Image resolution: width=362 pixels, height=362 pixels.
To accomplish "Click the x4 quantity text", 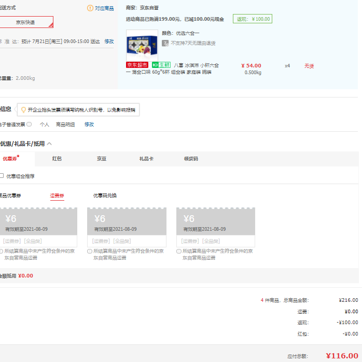I will (x=287, y=66).
